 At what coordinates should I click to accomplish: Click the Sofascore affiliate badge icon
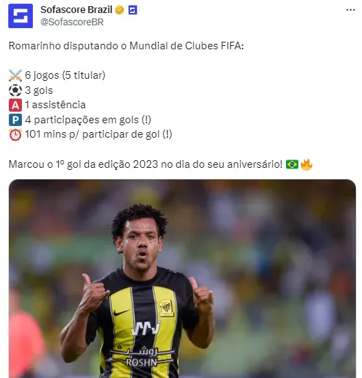click(133, 10)
